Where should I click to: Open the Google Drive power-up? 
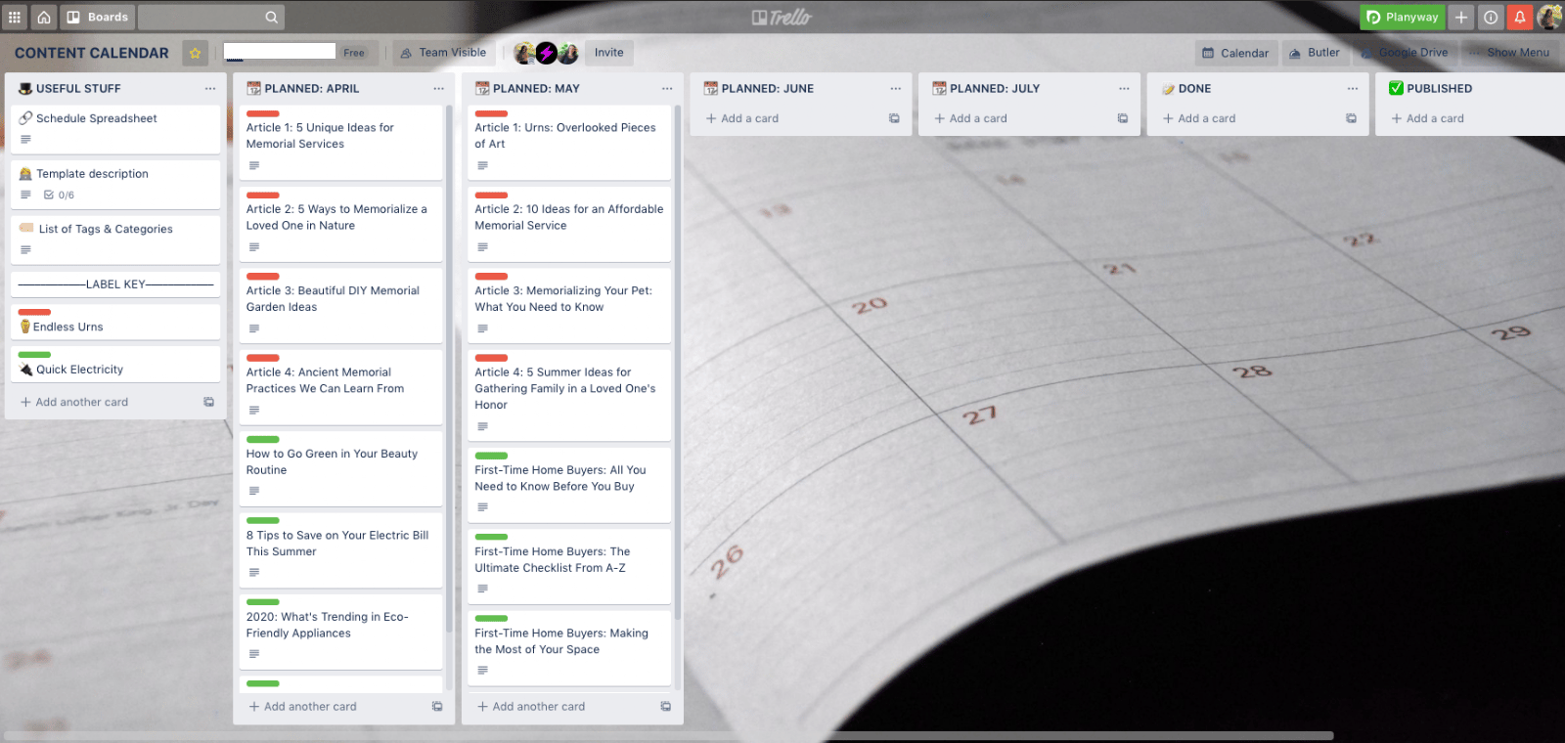click(x=1406, y=53)
